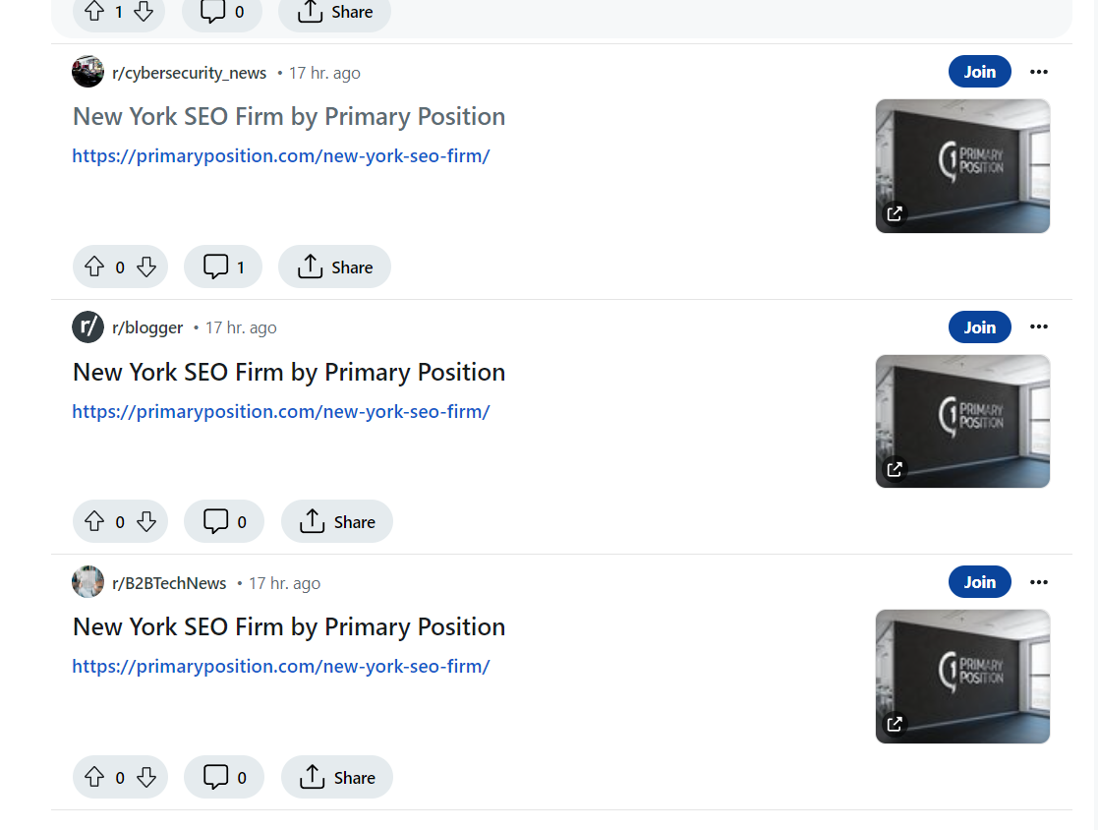Open the more options menu for r/blogger post
1098x830 pixels.
pyautogui.click(x=1038, y=327)
